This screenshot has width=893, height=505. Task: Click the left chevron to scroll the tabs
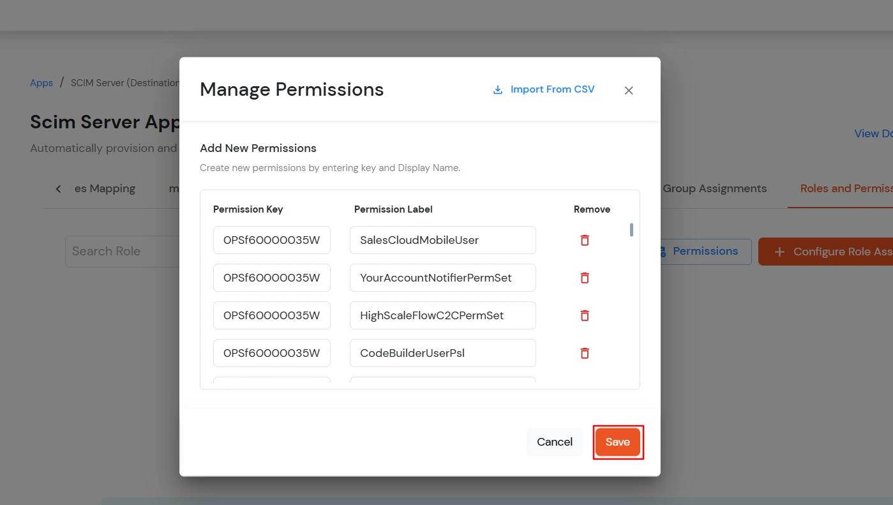click(x=58, y=188)
